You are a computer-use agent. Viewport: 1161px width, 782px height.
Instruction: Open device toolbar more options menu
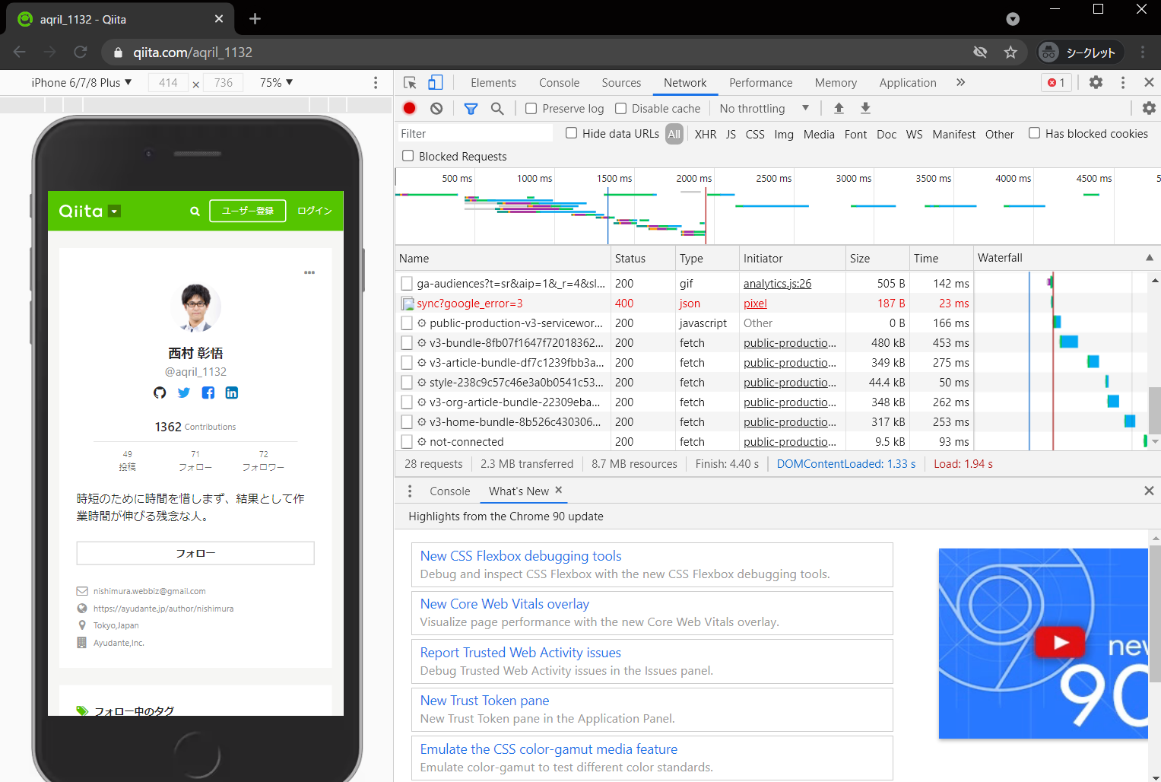pyautogui.click(x=376, y=82)
